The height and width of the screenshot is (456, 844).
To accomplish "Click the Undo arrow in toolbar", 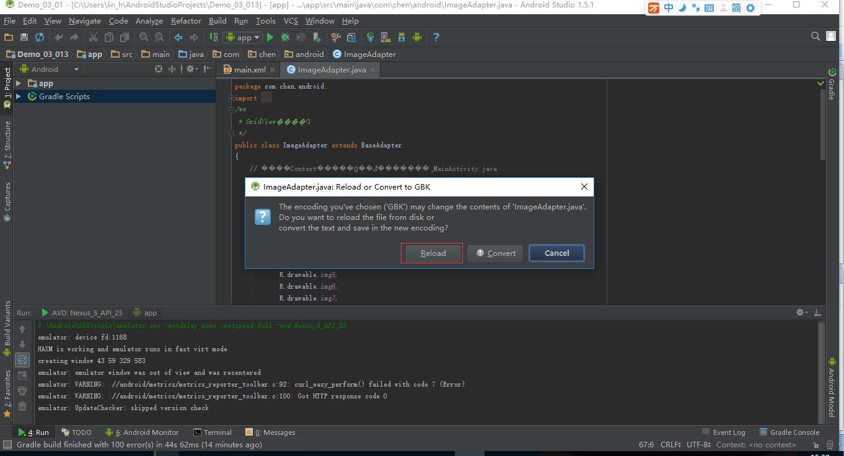I will click(59, 37).
